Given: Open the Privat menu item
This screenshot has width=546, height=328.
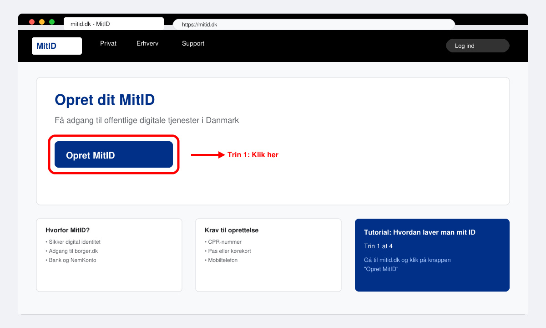Looking at the screenshot, I should tap(108, 44).
